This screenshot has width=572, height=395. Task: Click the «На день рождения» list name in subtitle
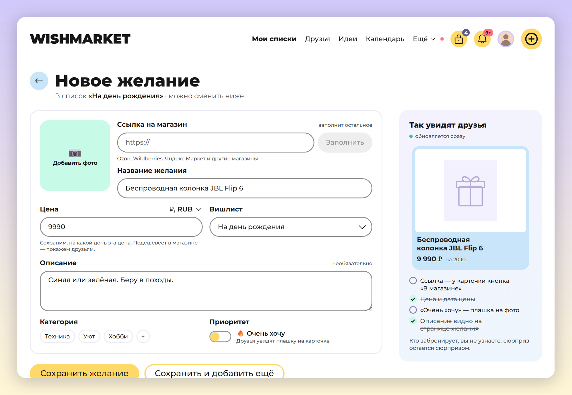point(126,96)
